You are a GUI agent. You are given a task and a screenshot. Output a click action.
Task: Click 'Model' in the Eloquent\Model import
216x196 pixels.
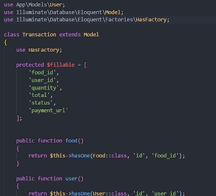(x=113, y=12)
